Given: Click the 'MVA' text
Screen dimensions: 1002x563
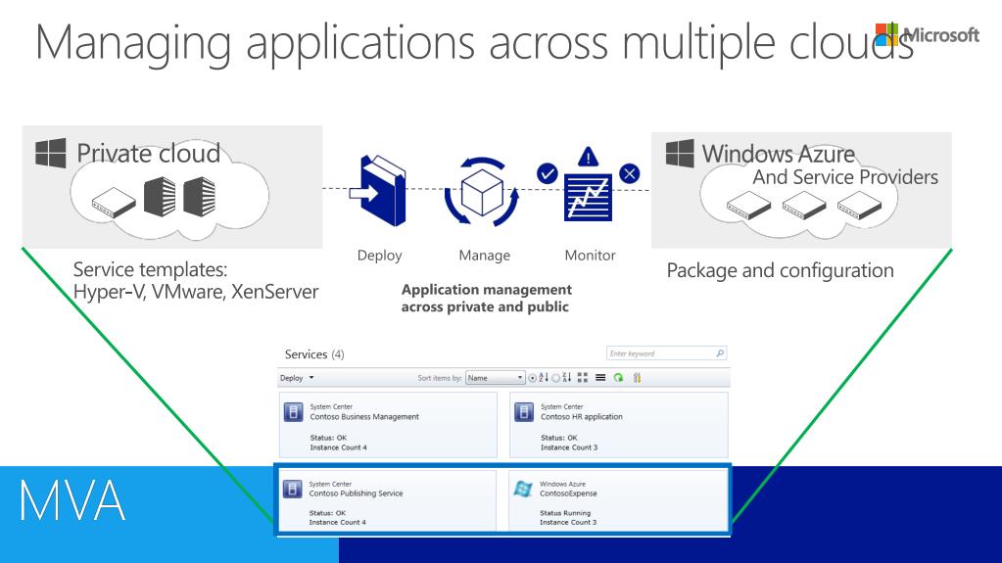Looking at the screenshot, I should point(72,500).
